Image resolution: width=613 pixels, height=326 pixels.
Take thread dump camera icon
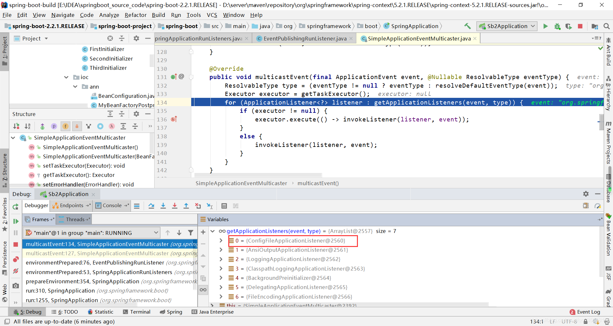coord(15,286)
